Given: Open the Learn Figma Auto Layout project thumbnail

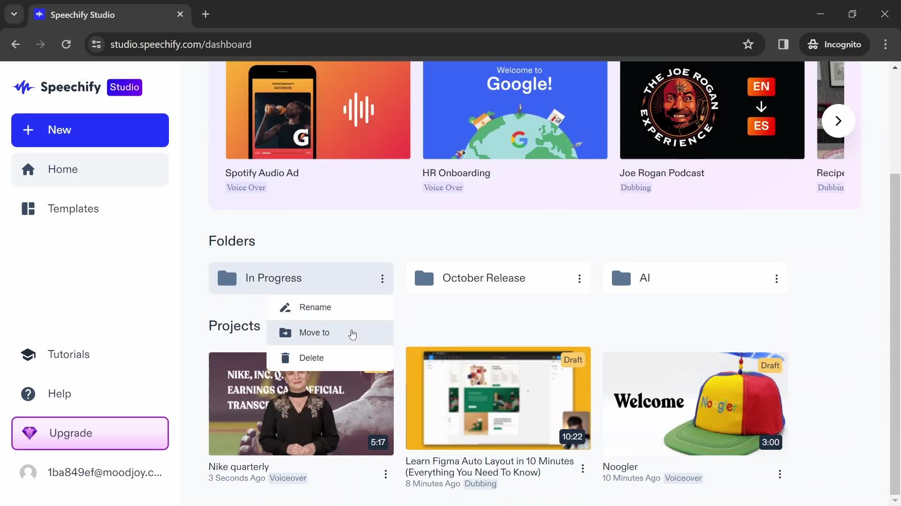Looking at the screenshot, I should (x=498, y=398).
